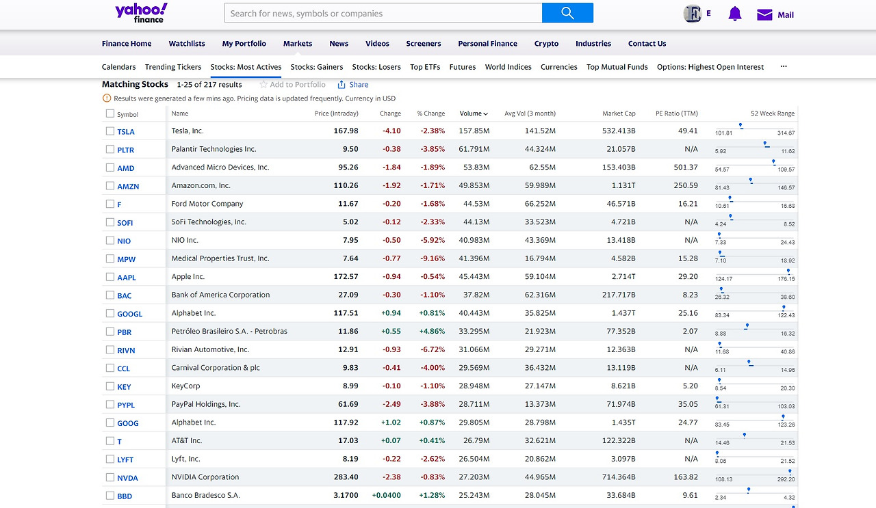Click the Share icon above the results table
The height and width of the screenshot is (508, 876).
(x=340, y=84)
